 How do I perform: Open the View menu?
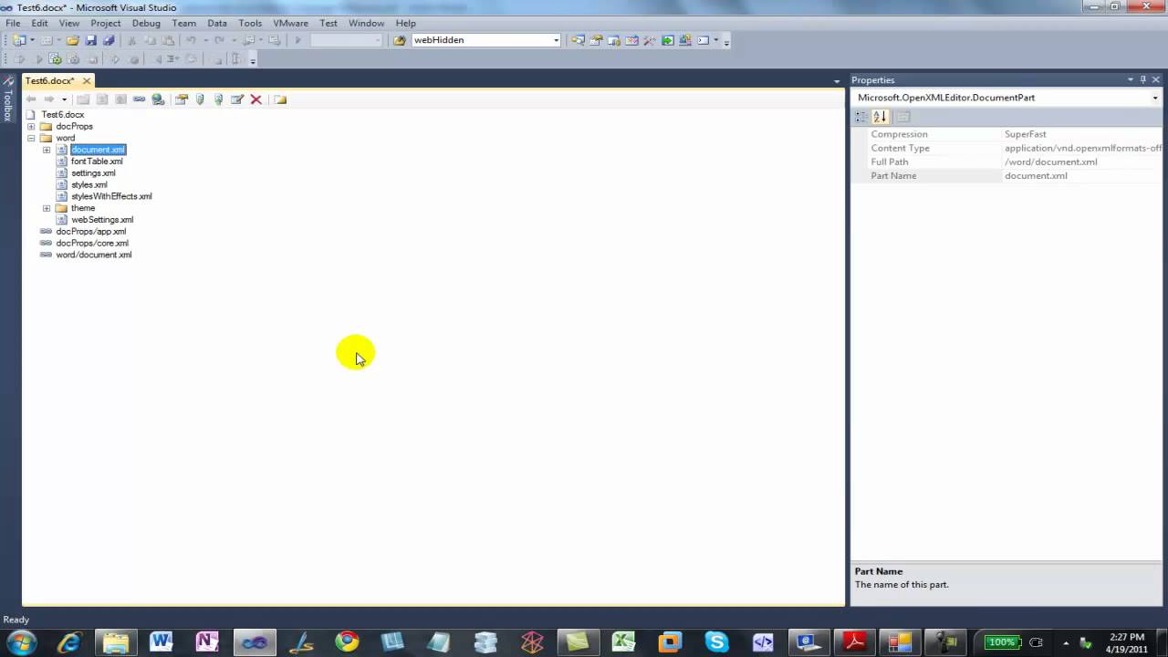[68, 23]
